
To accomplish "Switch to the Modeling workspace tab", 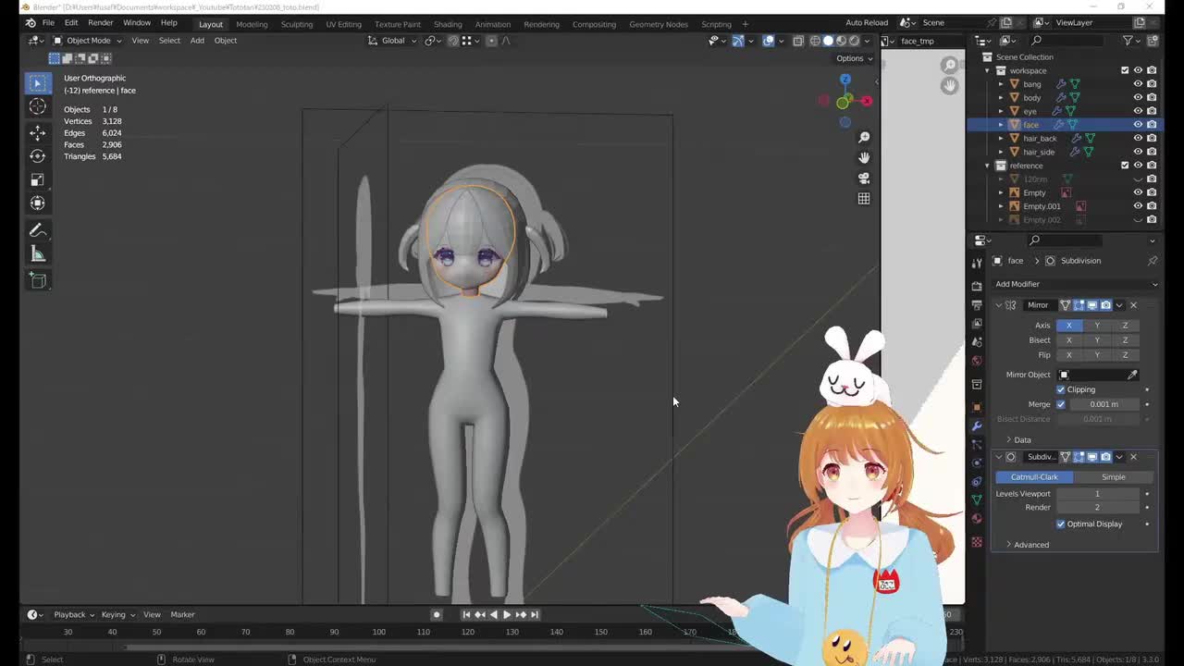I will coord(252,24).
